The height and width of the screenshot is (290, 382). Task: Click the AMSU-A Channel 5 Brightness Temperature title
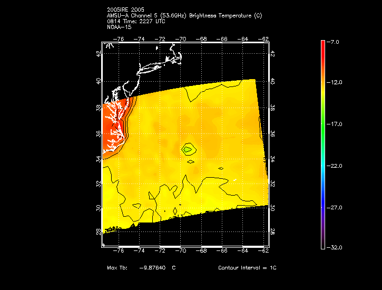(x=184, y=16)
